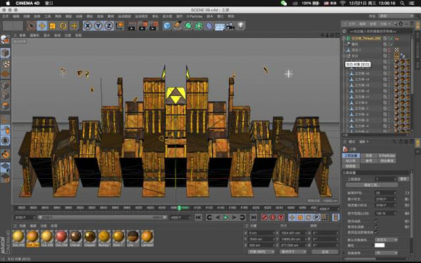Viewport: 421px width, 263px height.
Task: Select the Rotate tool icon
Action: coord(63,26)
